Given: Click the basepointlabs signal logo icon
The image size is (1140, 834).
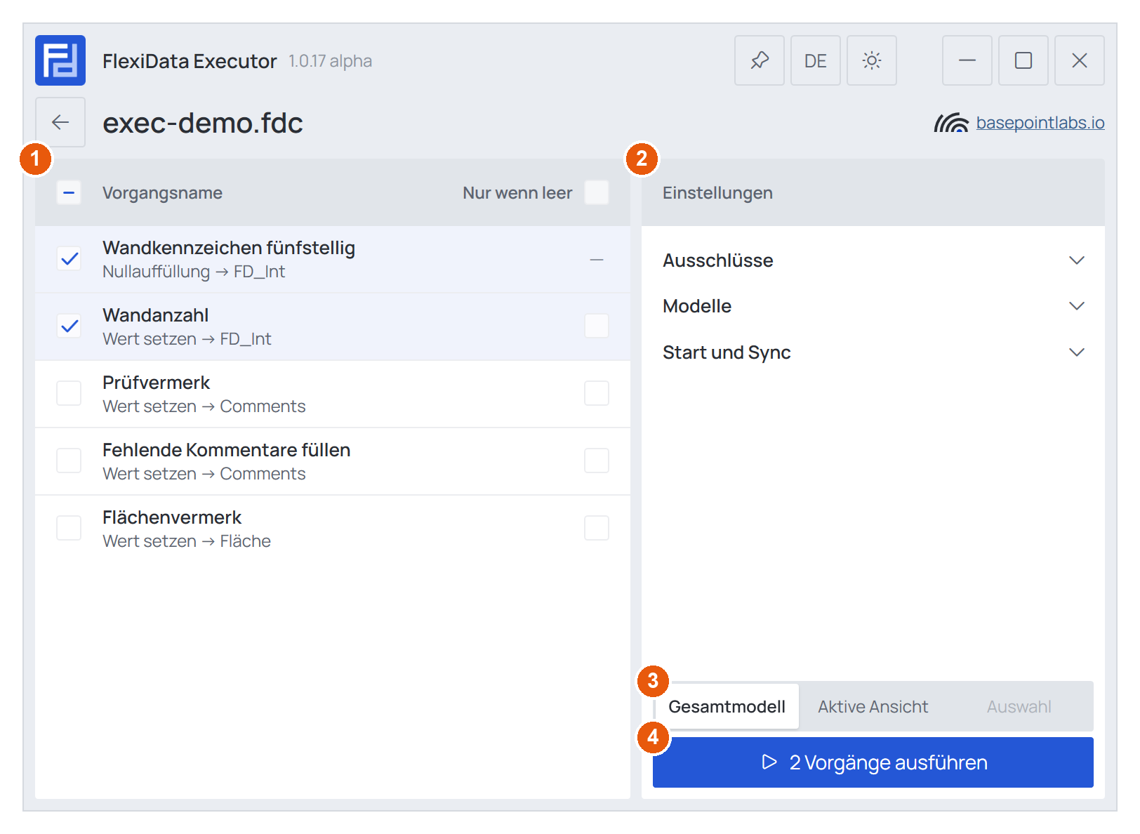Looking at the screenshot, I should (x=951, y=123).
